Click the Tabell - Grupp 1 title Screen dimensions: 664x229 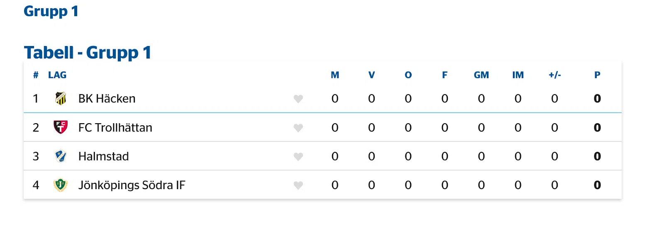(87, 53)
